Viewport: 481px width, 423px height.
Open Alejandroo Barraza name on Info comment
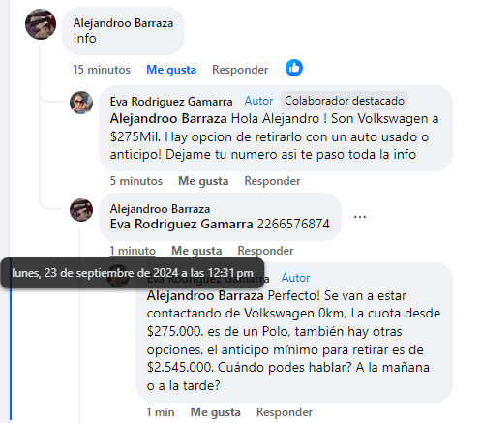click(123, 23)
